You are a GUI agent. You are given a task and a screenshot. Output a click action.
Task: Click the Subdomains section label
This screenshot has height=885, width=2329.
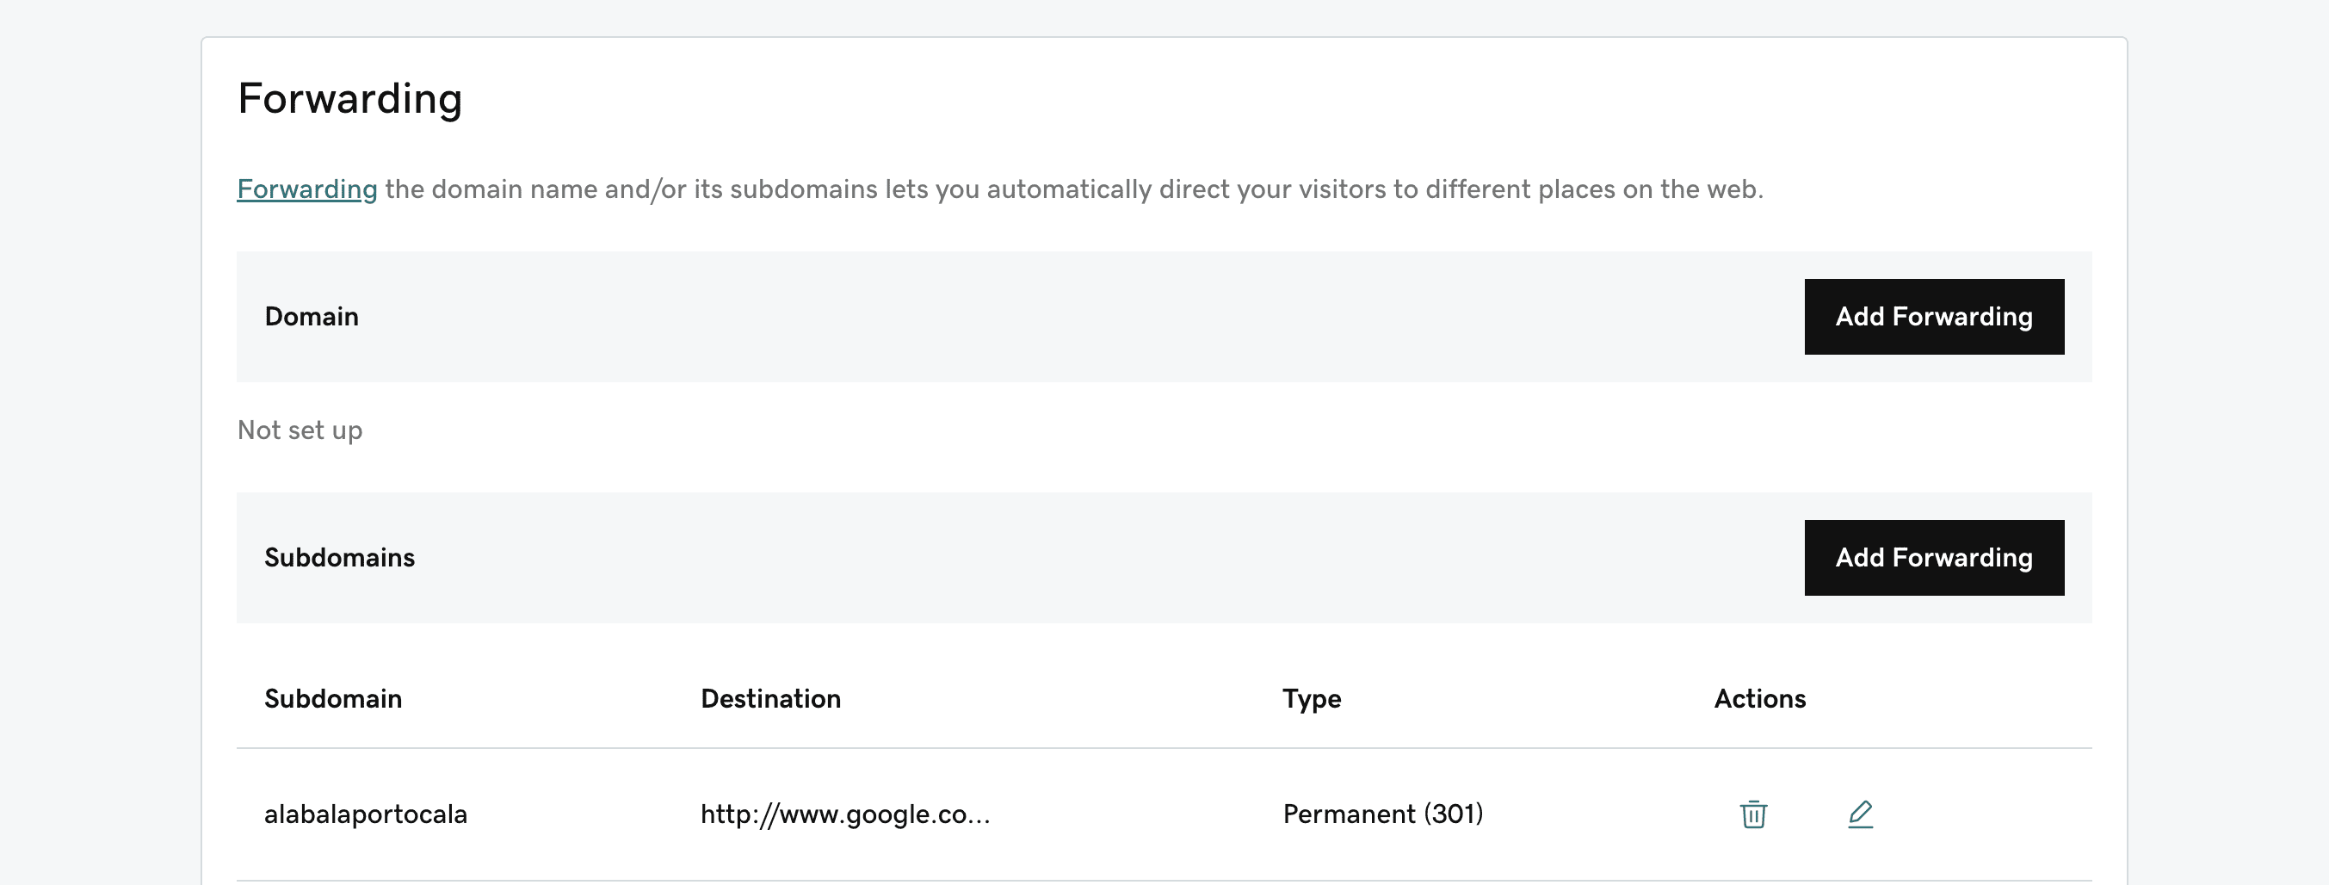[x=339, y=558]
